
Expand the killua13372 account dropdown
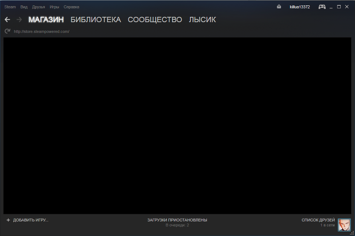coord(300,7)
